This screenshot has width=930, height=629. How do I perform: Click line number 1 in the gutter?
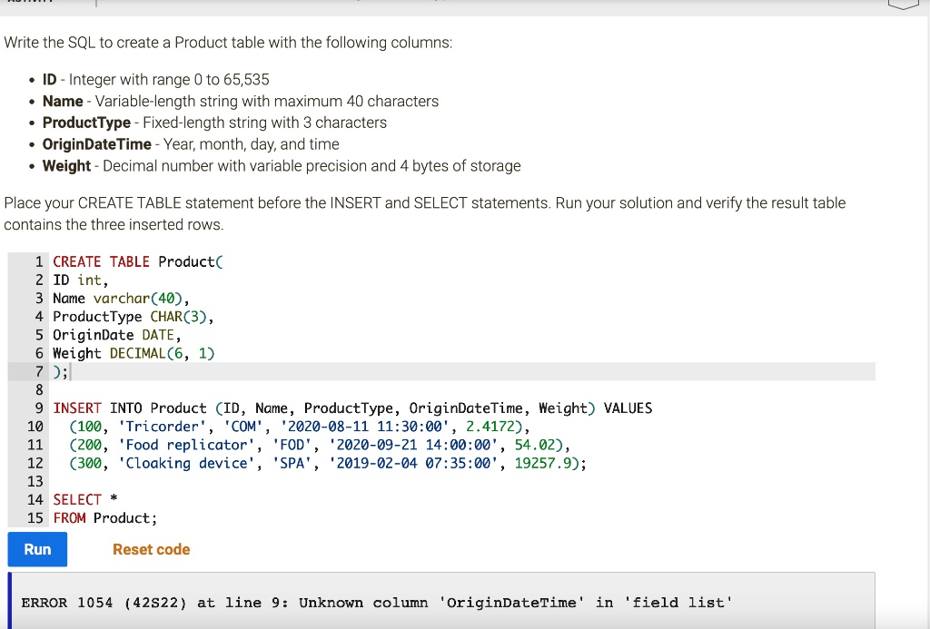click(38, 261)
